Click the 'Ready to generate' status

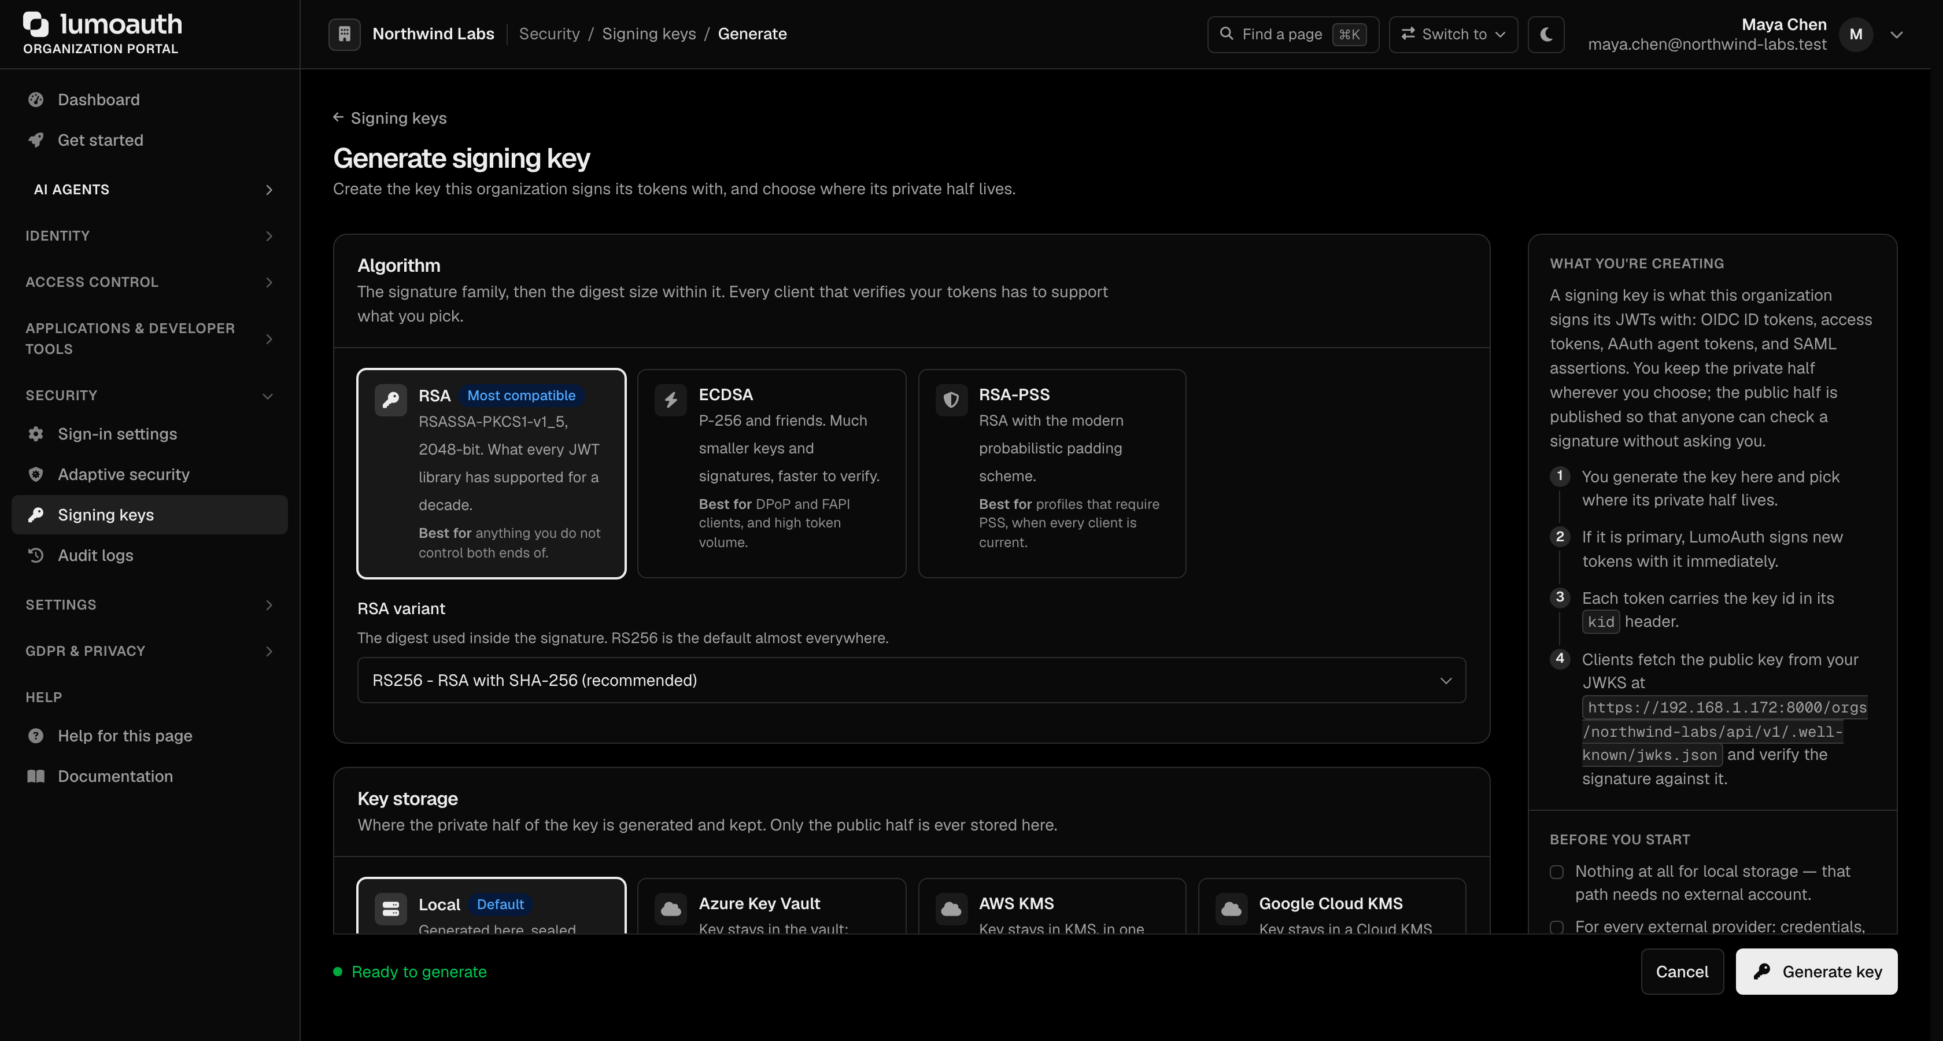(x=411, y=972)
